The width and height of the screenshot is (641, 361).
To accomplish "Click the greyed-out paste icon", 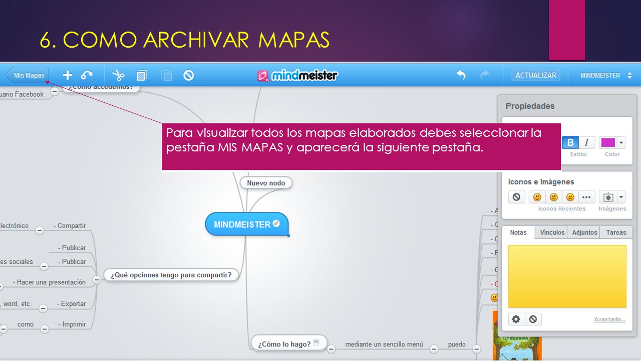I will pyautogui.click(x=166, y=76).
